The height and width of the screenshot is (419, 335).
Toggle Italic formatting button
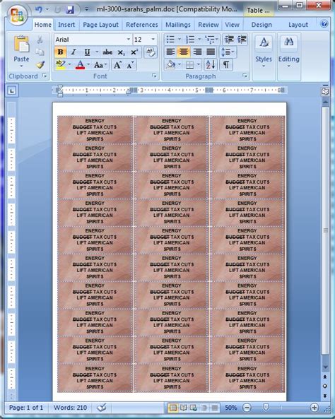point(74,52)
